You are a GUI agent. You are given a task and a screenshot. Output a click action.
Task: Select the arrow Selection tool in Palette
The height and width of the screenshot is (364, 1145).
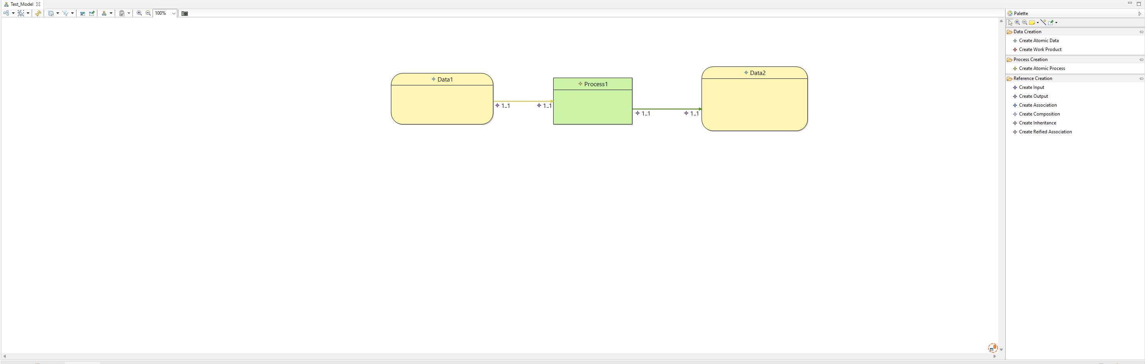(1010, 22)
